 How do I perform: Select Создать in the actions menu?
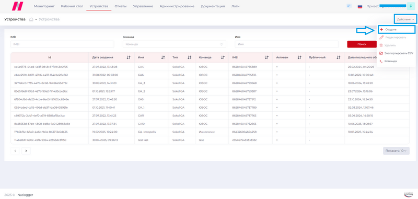click(x=396, y=30)
